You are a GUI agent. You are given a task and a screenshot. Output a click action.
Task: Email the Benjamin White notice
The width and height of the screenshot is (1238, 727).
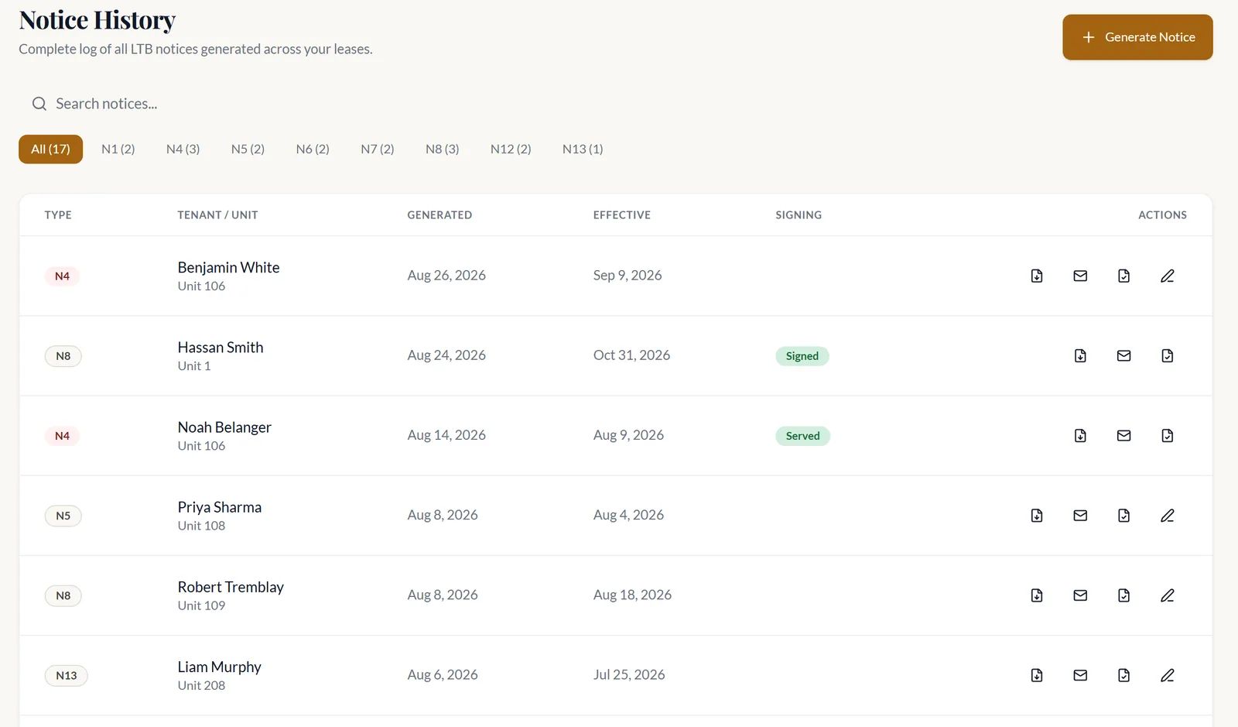[1080, 276]
